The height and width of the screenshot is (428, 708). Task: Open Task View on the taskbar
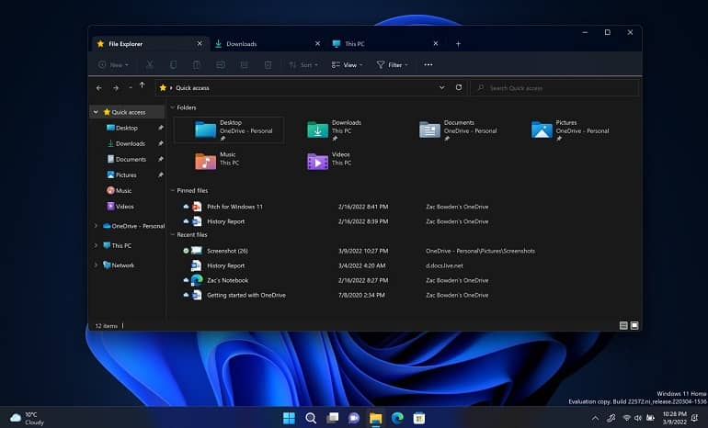pos(332,418)
